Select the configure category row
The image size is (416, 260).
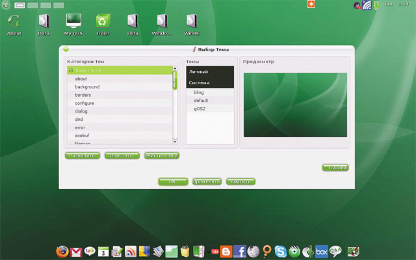pyautogui.click(x=120, y=103)
